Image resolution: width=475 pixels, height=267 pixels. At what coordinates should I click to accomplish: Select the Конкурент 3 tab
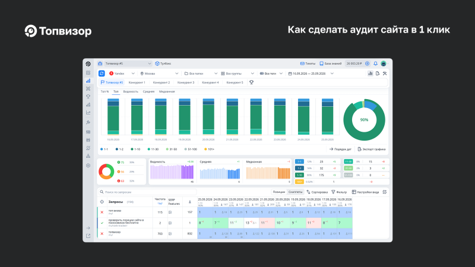click(186, 82)
